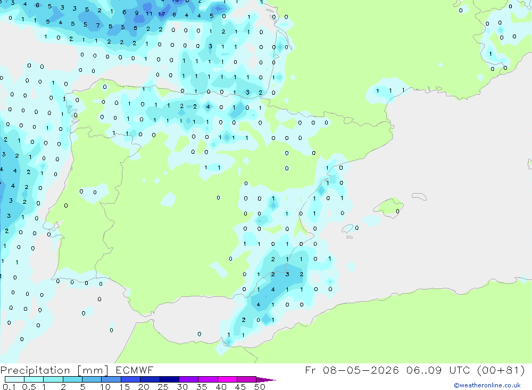Click the 30–35 mm violet legend swatch
The width and height of the screenshot is (532, 390).
coord(189,379)
